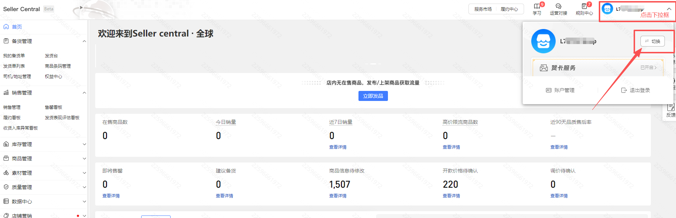Click the 在售商品数 label

[x=115, y=122]
